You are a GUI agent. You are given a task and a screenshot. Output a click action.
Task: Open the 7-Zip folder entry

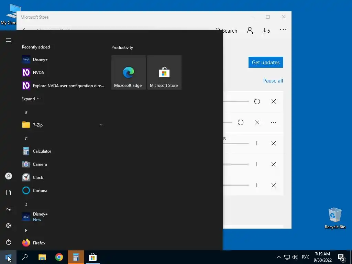63,125
